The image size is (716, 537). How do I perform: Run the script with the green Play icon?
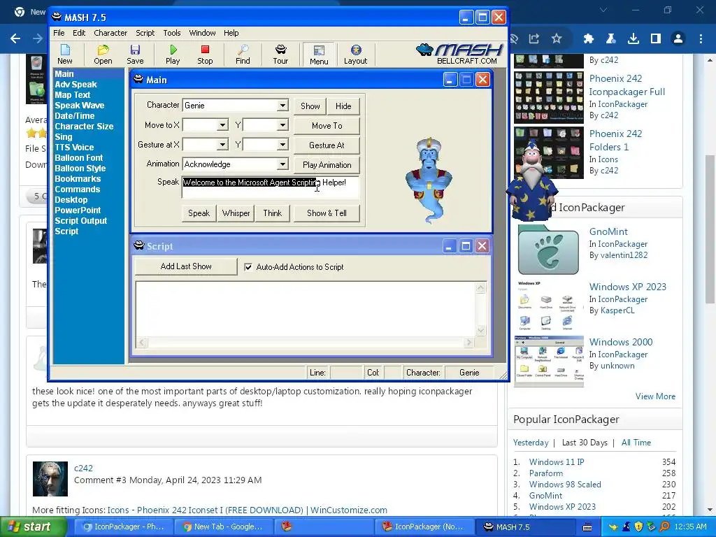tap(173, 55)
